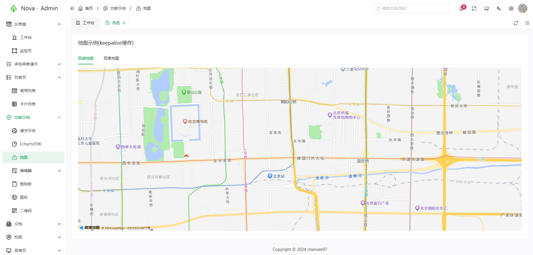The image size is (533, 255).
Task: Toggle fullscreen mode icon
Action: point(474,8)
